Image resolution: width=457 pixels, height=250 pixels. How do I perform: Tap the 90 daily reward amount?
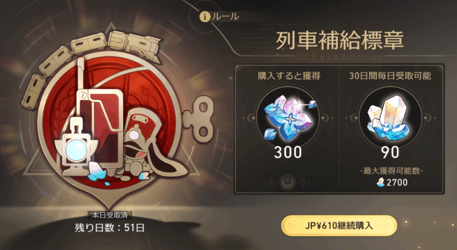390,152
